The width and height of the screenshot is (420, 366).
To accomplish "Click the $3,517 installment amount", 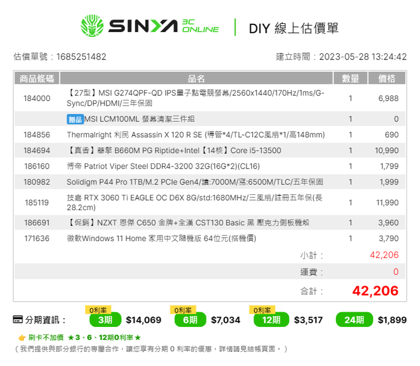I will [x=309, y=320].
